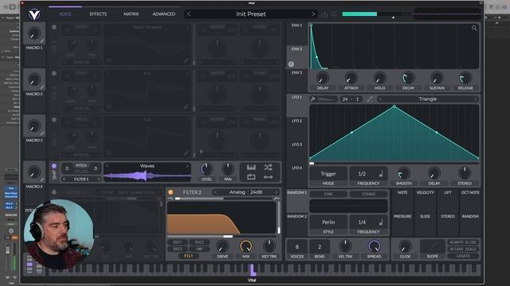Click the glide slope curve display
Viewport: 510px width, 286px height.
click(x=432, y=246)
